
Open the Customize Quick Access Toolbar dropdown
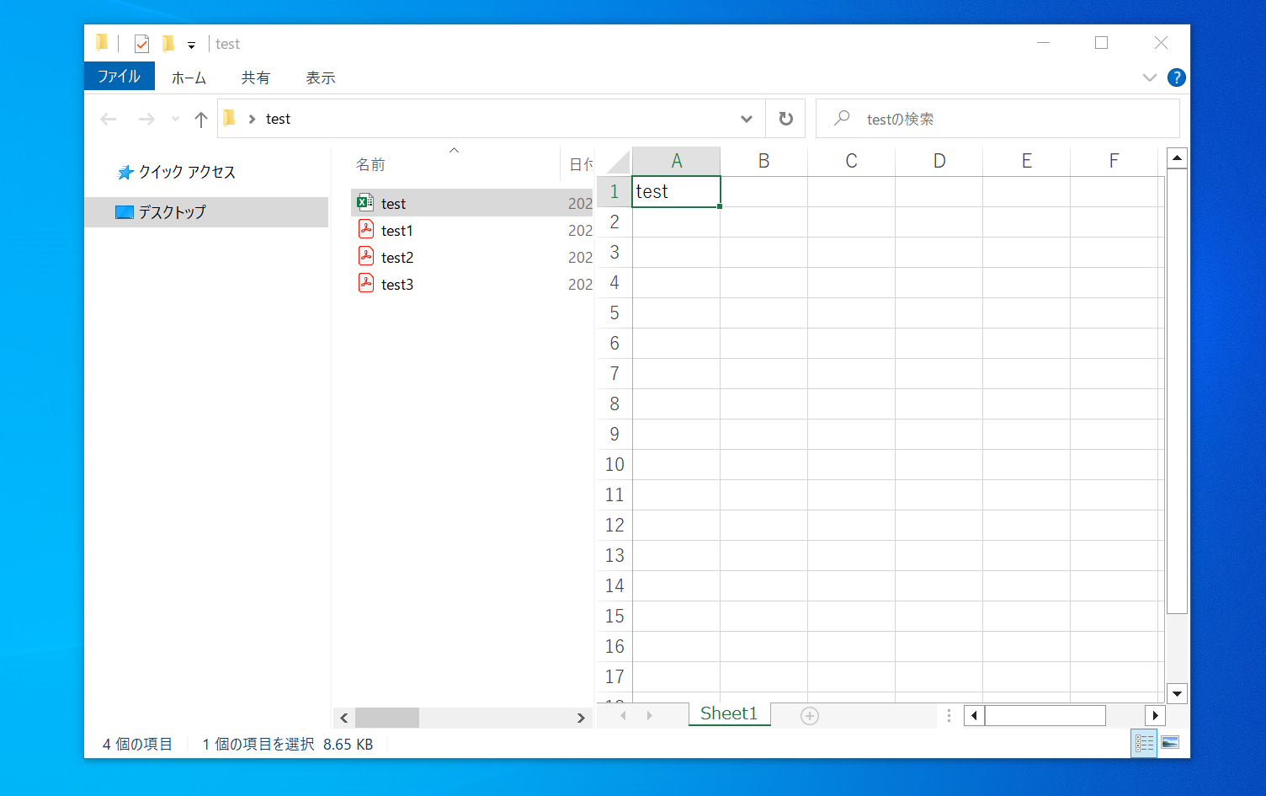point(191,45)
